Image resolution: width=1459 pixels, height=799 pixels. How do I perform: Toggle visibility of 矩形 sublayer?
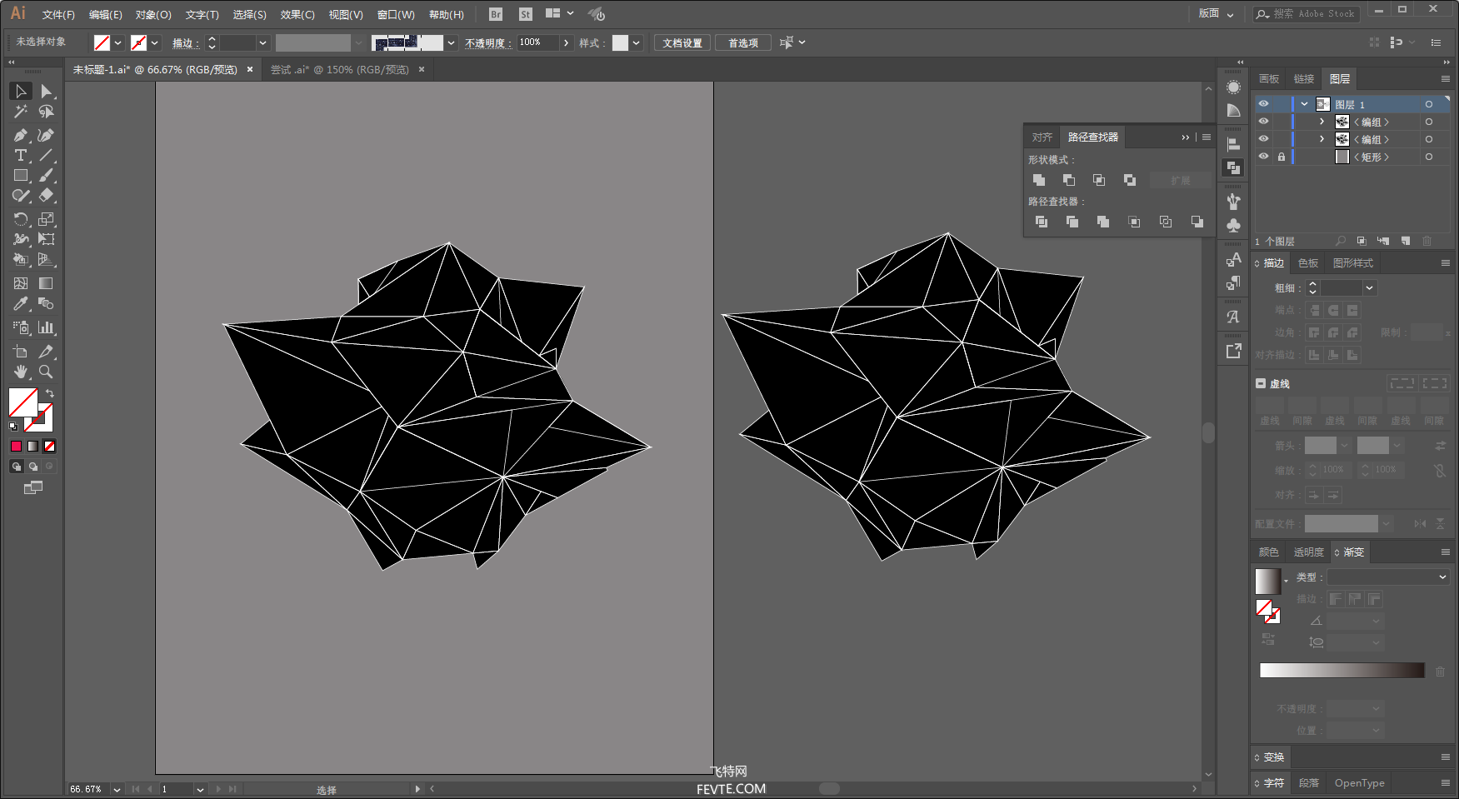pos(1264,157)
